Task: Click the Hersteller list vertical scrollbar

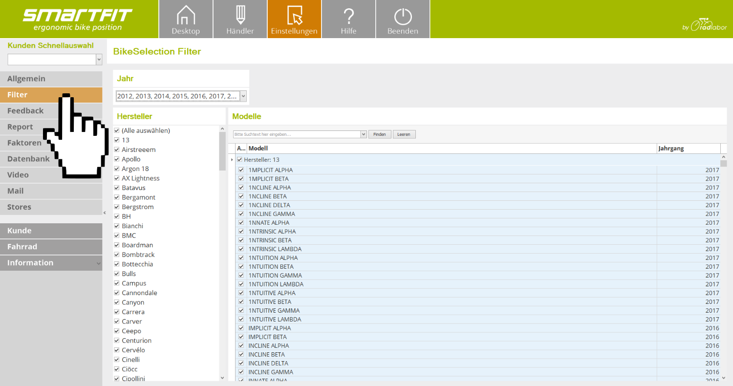Action: point(222,152)
